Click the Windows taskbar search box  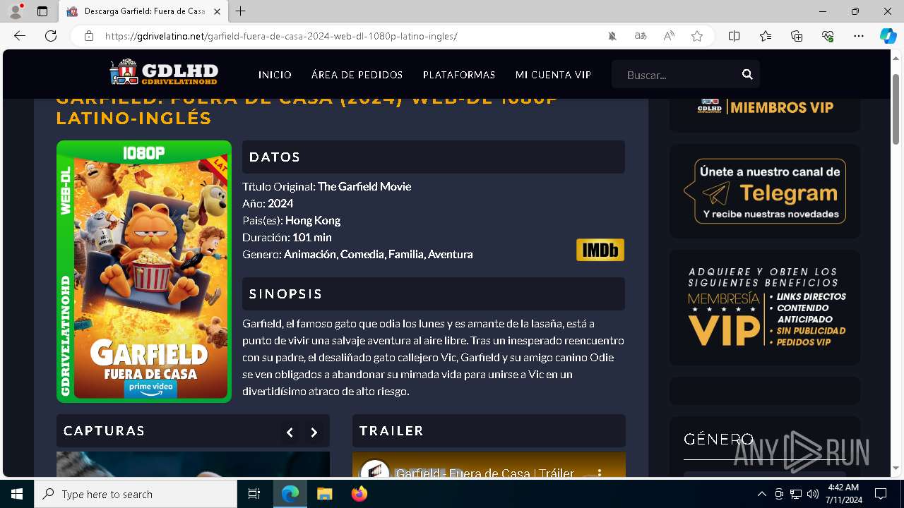(136, 494)
